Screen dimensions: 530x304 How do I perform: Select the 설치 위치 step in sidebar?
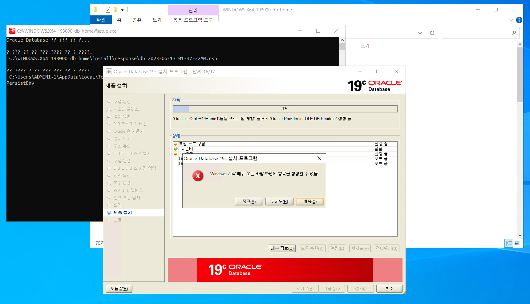point(122,139)
